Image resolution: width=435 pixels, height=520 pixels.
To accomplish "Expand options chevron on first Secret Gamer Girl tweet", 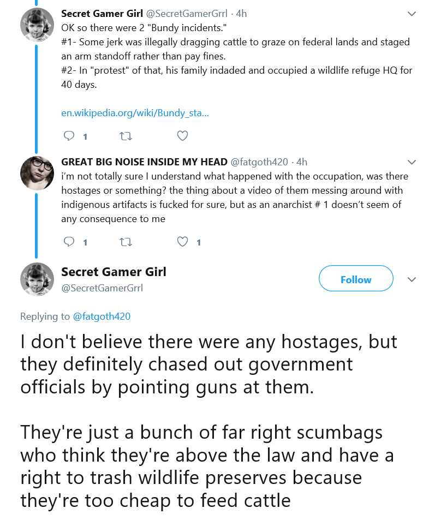I will (x=412, y=14).
